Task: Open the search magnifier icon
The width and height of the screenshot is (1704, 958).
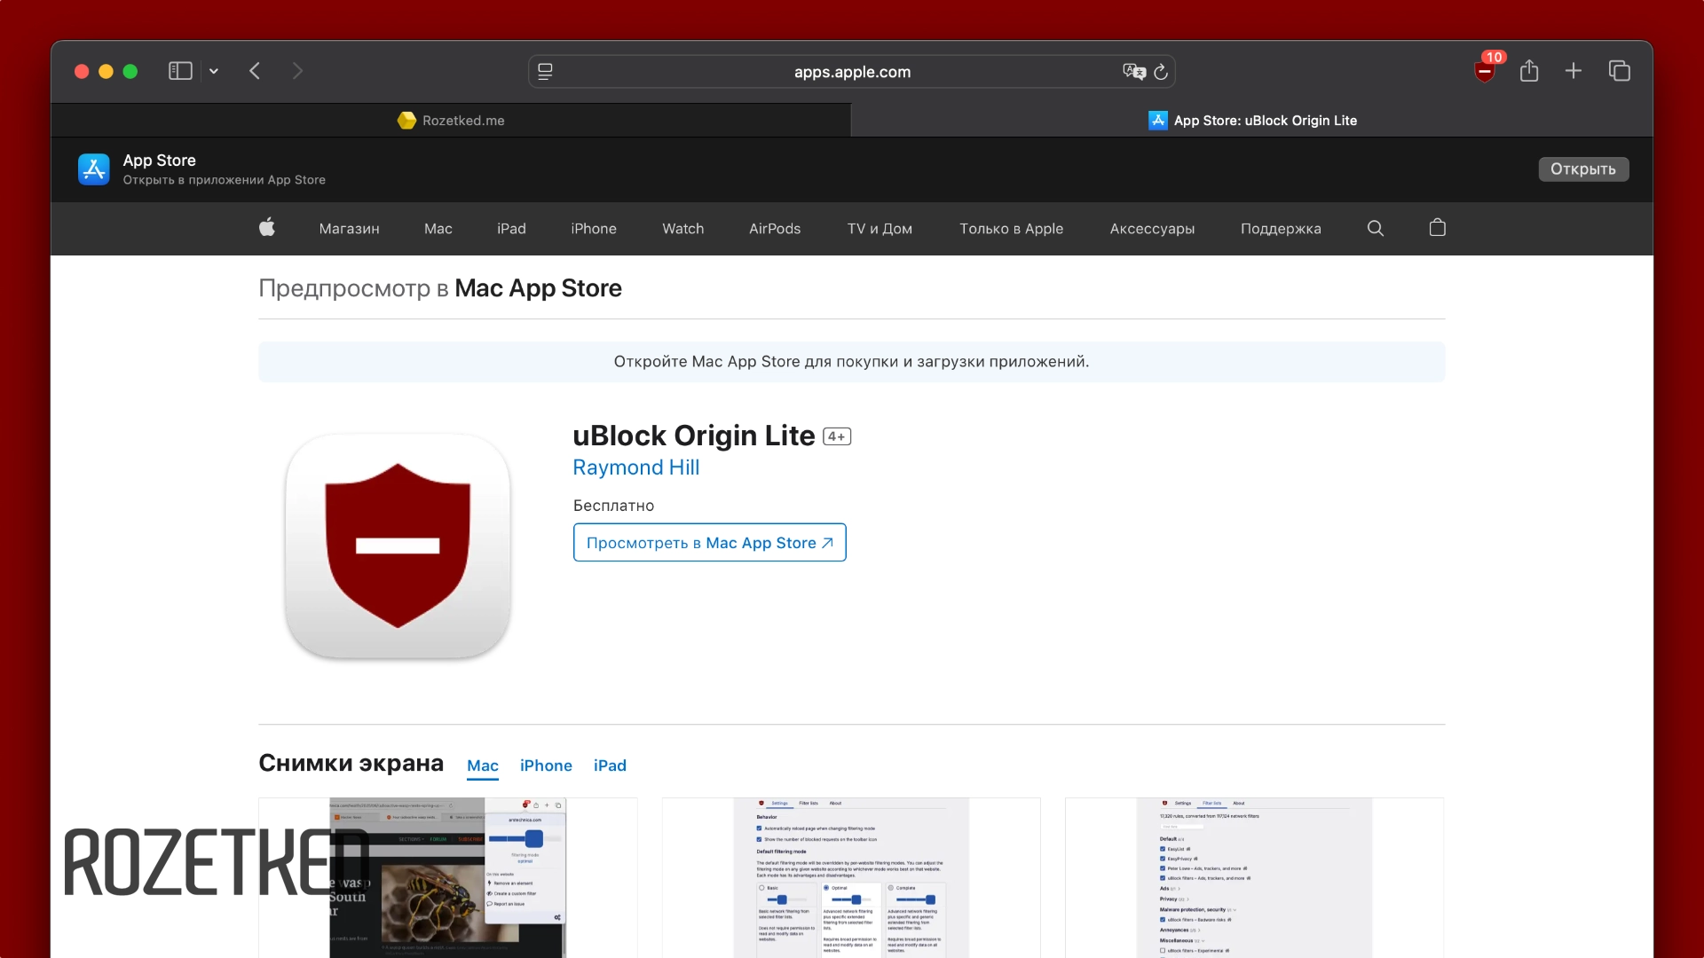Action: [x=1375, y=228]
